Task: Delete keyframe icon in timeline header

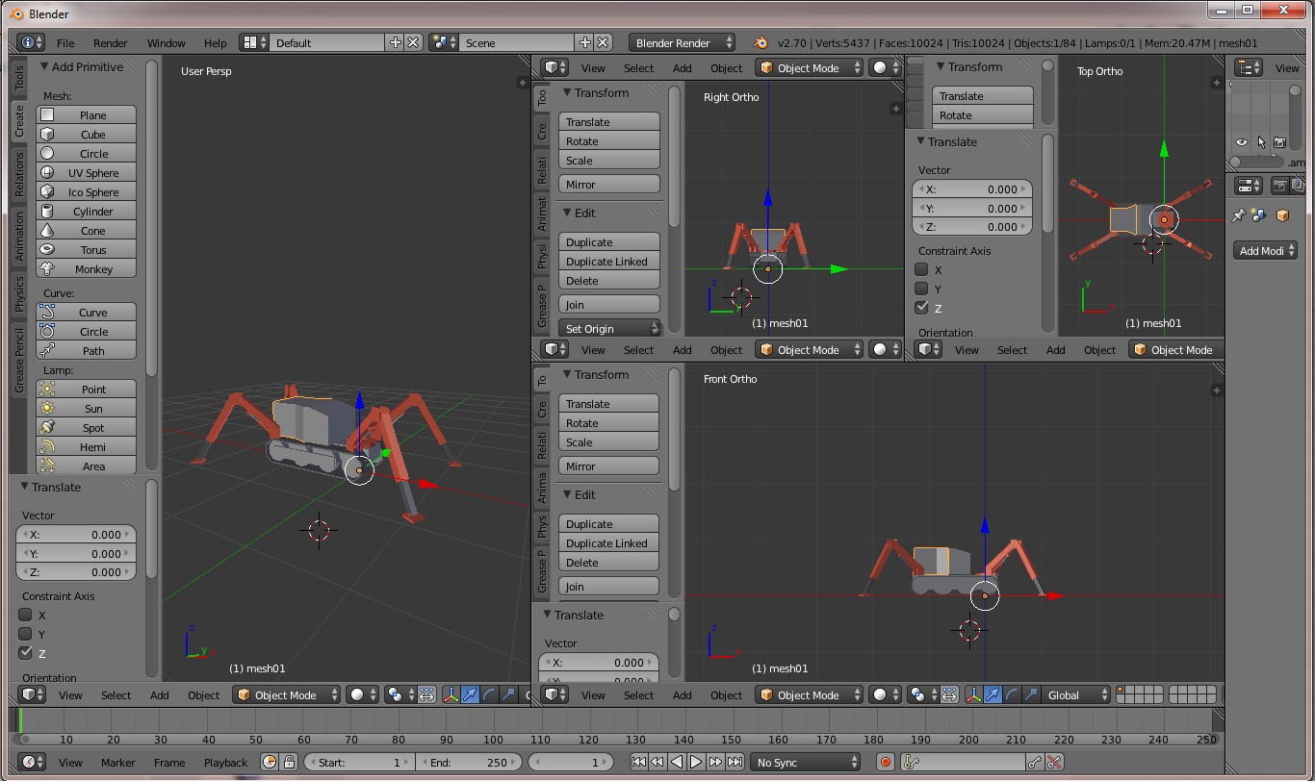Action: (1055, 762)
